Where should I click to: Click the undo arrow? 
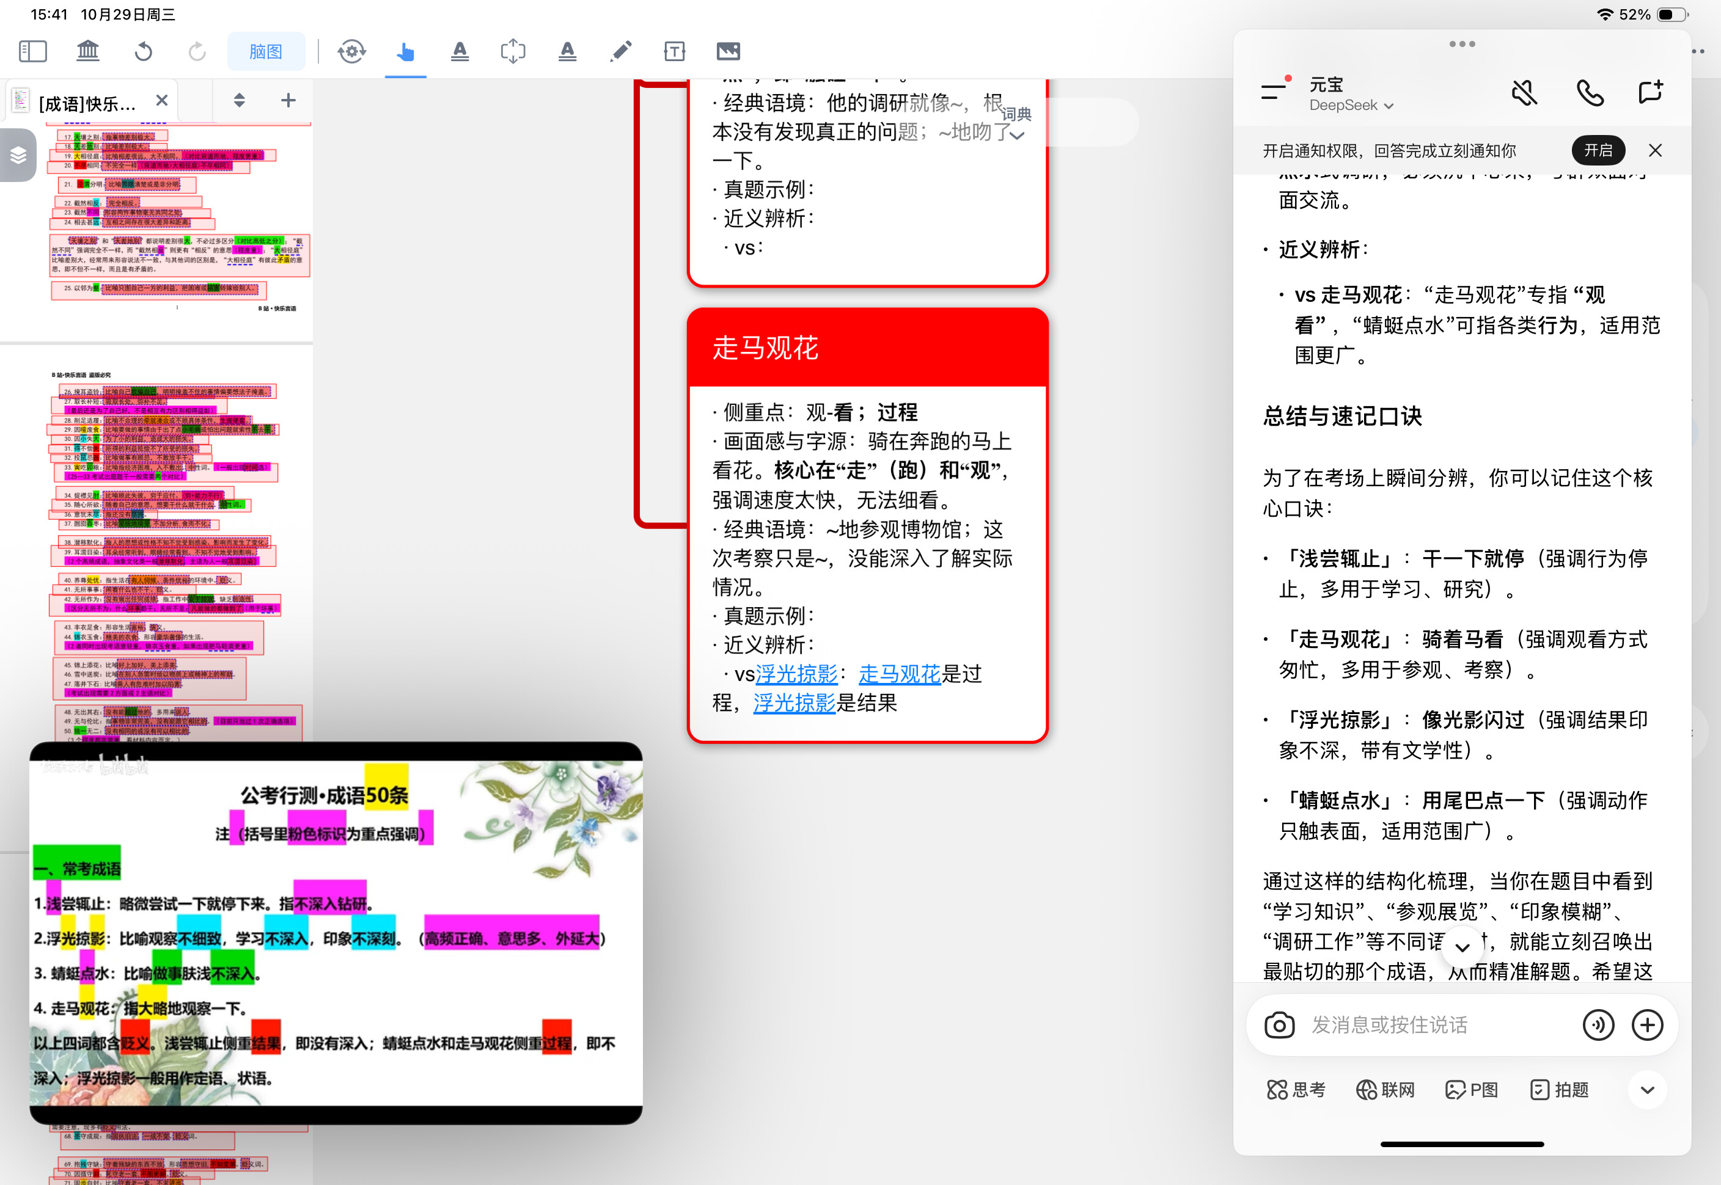pos(144,51)
